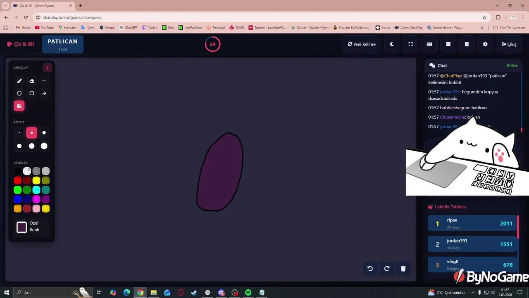Image resolution: width=529 pixels, height=298 pixels.
Task: Open the archive box icon
Action: pyautogui.click(x=448, y=44)
